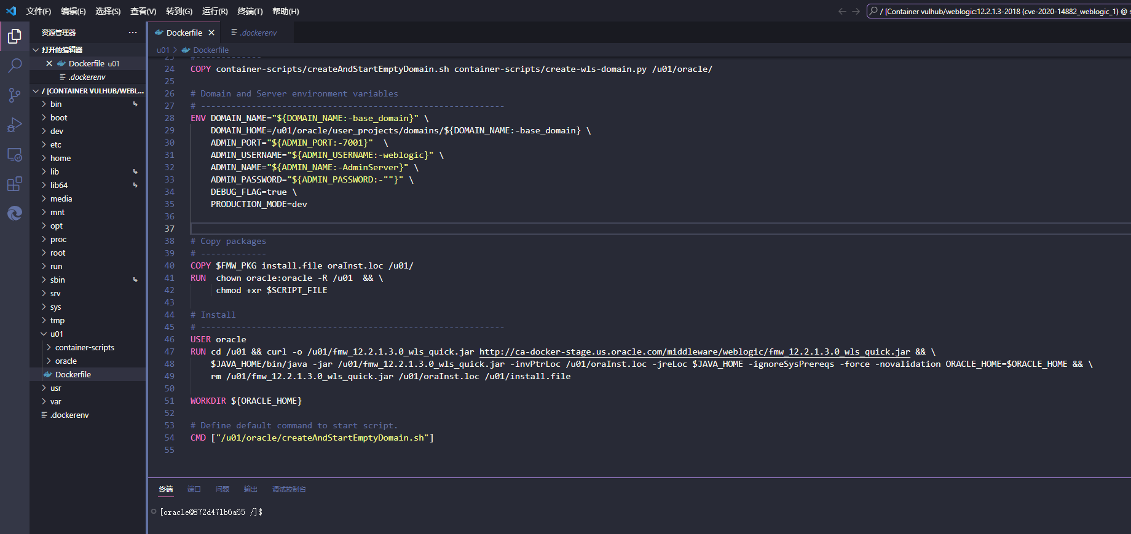The width and height of the screenshot is (1131, 534).
Task: Click in the terminal at the oracle prompt
Action: [x=211, y=512]
